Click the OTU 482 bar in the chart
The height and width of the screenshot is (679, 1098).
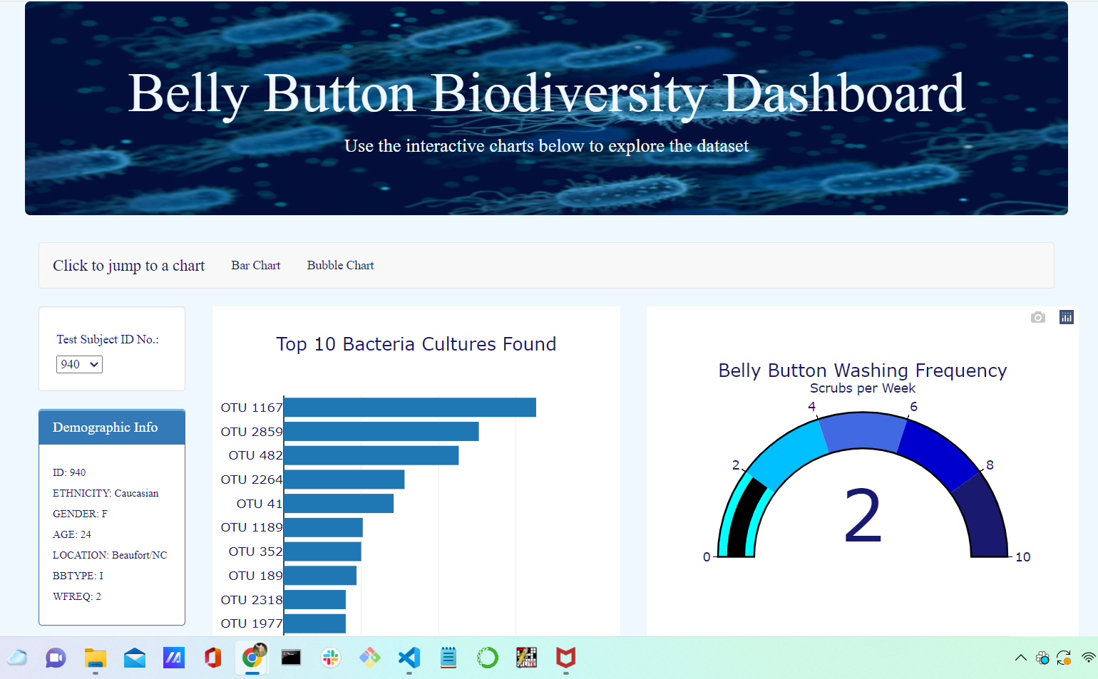371,455
